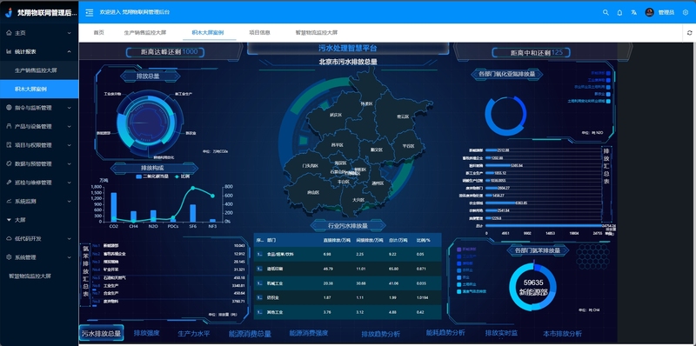The height and width of the screenshot is (346, 696).
Task: Select 密云区 on the Beijing map
Action: pos(403,116)
